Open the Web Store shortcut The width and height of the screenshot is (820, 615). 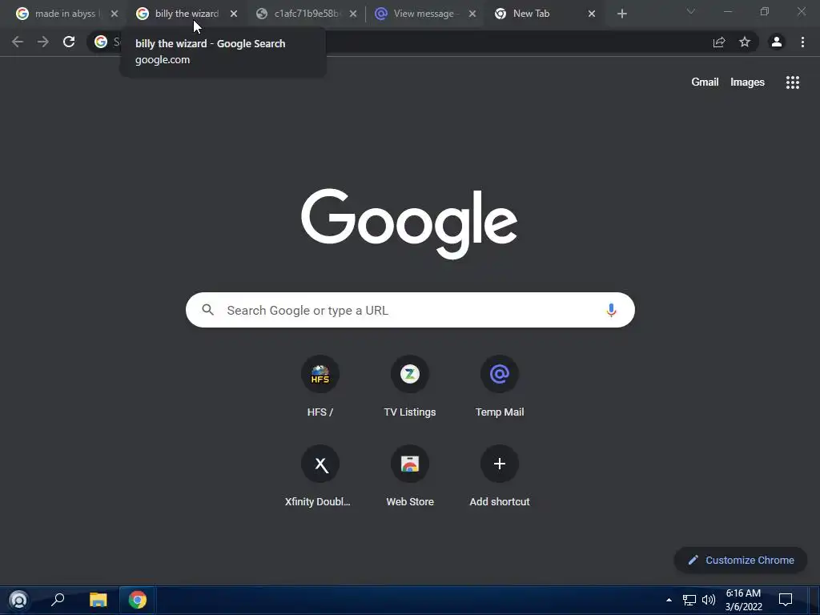tap(410, 476)
